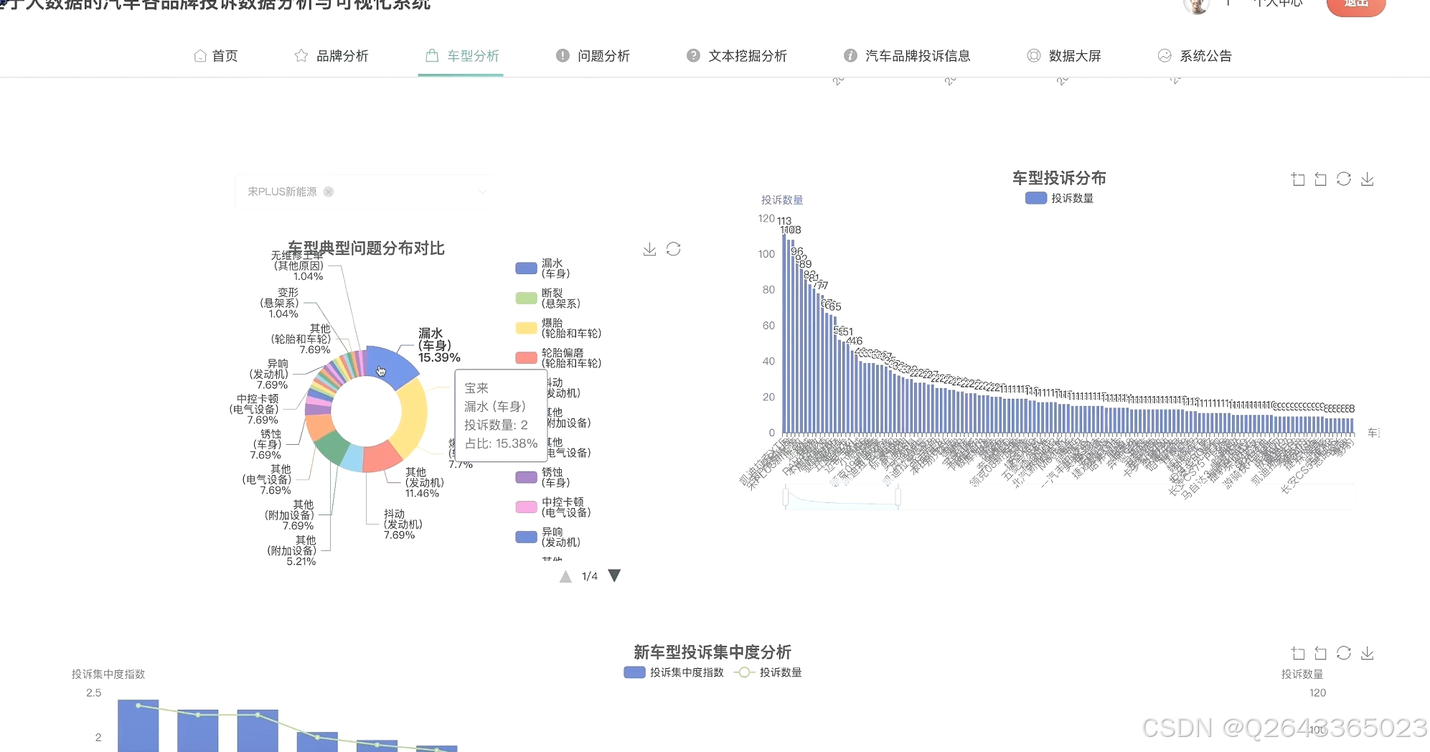
Task: Toggle 异响(发动机) legend entry
Action: click(x=548, y=537)
